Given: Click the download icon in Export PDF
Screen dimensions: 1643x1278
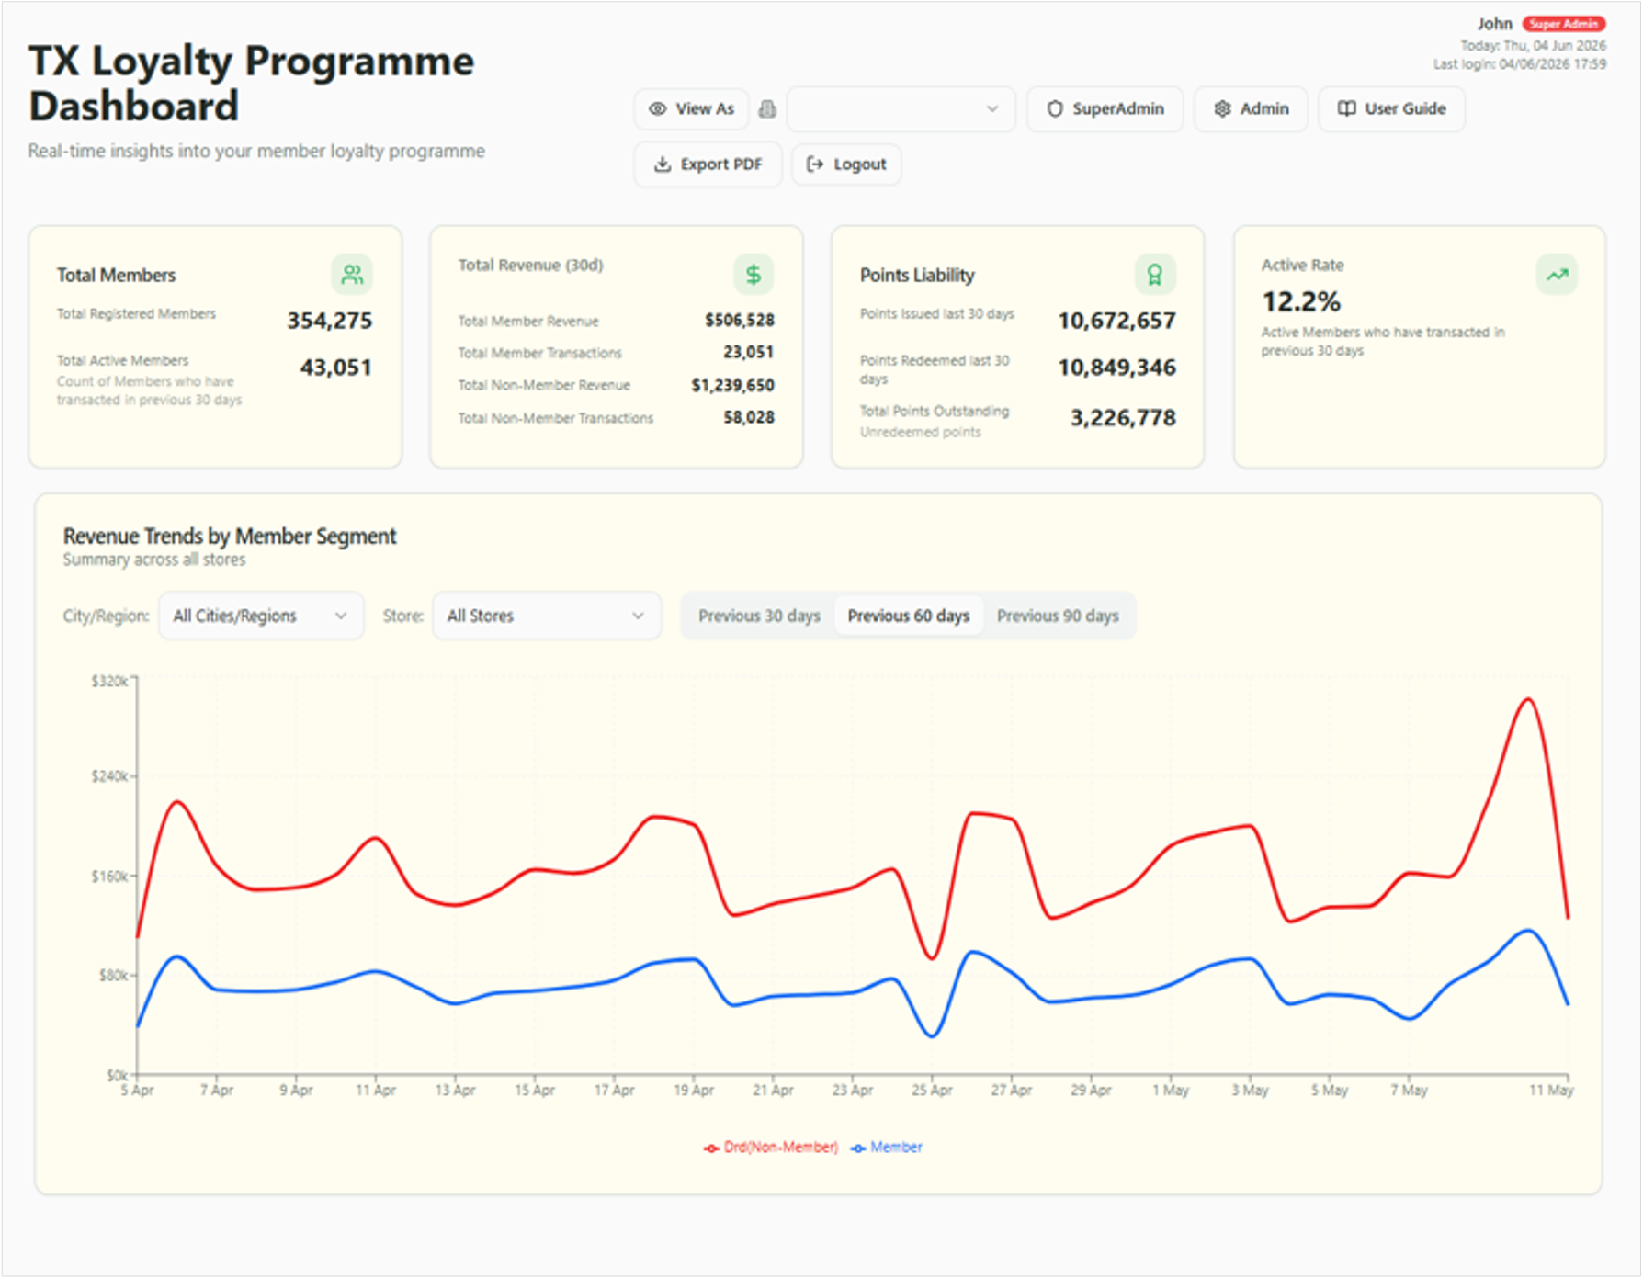Looking at the screenshot, I should pos(662,164).
